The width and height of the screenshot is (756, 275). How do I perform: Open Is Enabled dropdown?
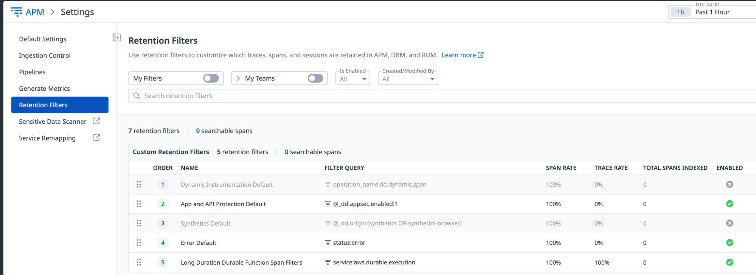coord(352,78)
